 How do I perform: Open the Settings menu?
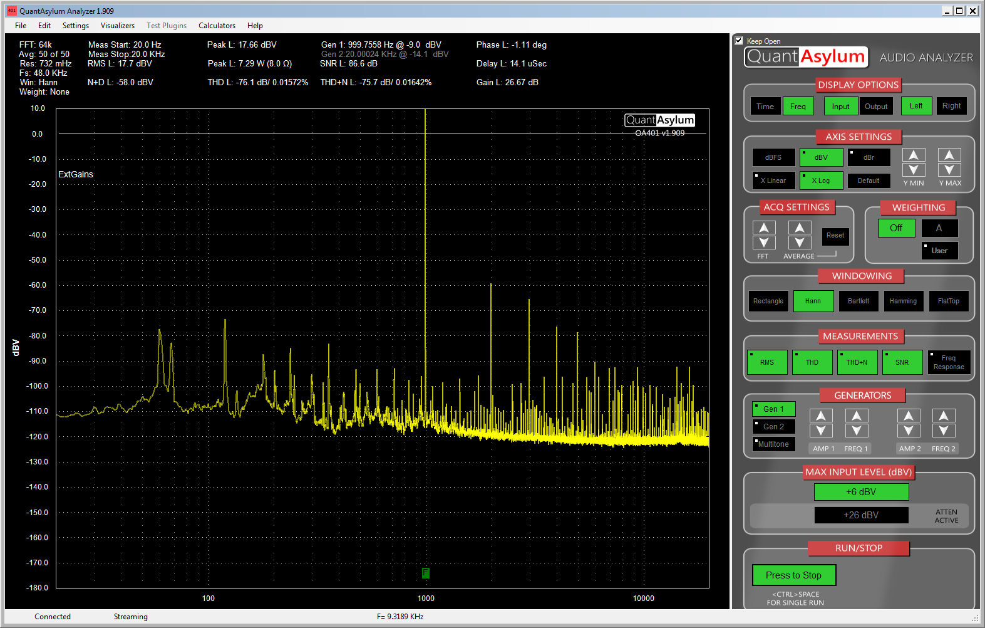pyautogui.click(x=76, y=26)
